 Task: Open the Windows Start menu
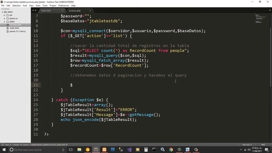tap(4, 150)
